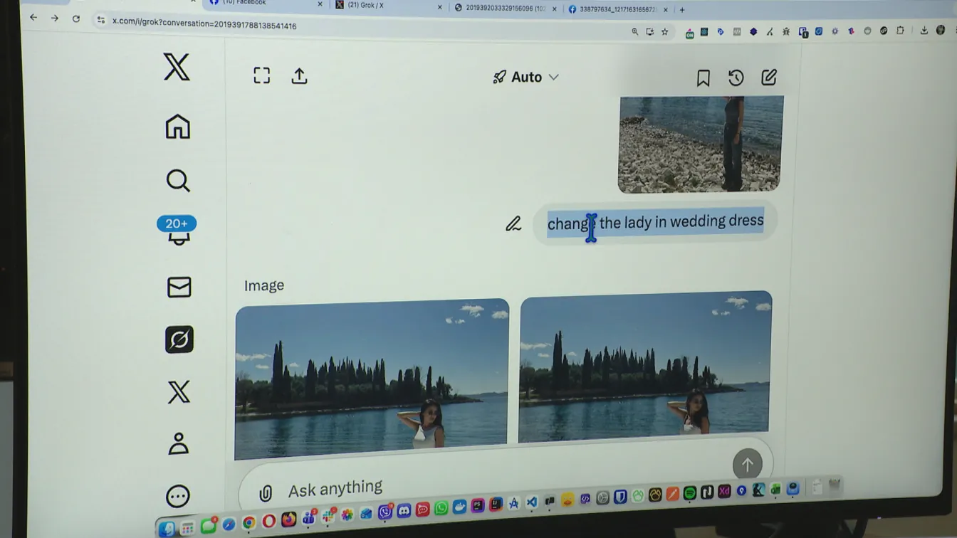Open the first generated lake image
Screen dimensions: 957x538
pyautogui.click(x=372, y=379)
